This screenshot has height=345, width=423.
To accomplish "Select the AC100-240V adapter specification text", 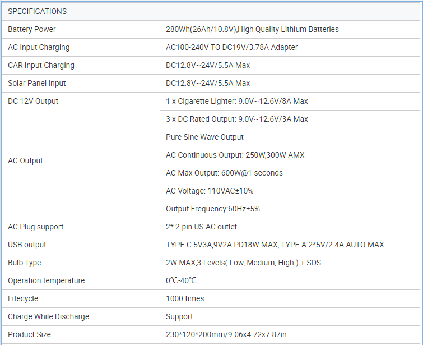I will (x=231, y=47).
